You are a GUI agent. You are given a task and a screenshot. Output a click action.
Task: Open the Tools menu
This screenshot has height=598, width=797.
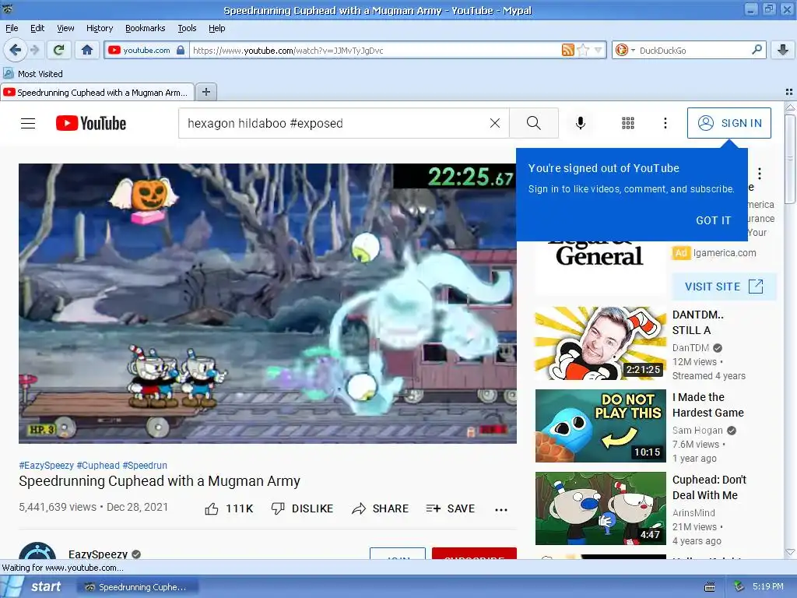coord(187,28)
